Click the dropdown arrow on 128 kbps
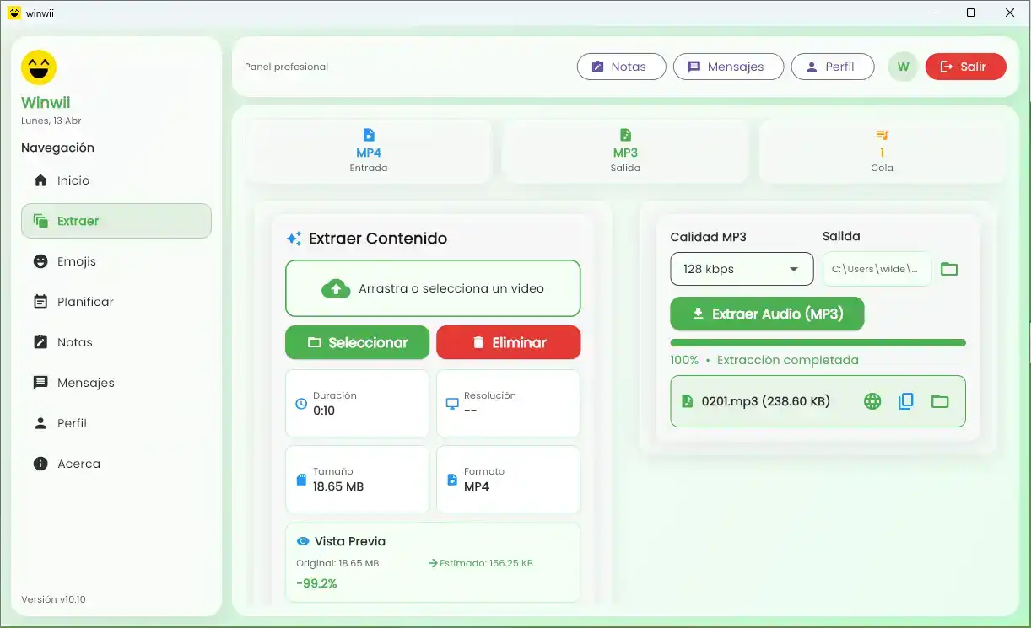 794,270
